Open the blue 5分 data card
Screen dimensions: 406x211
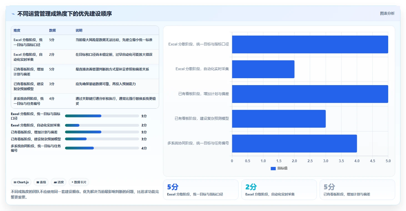[x=201, y=190]
